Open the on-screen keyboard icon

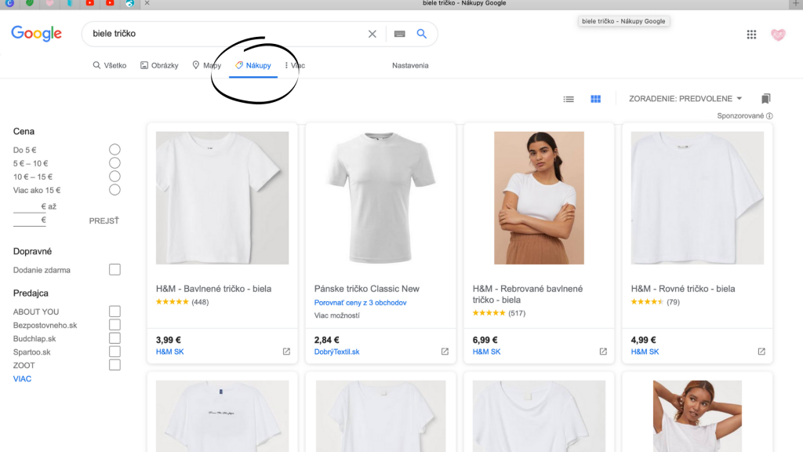tap(399, 34)
